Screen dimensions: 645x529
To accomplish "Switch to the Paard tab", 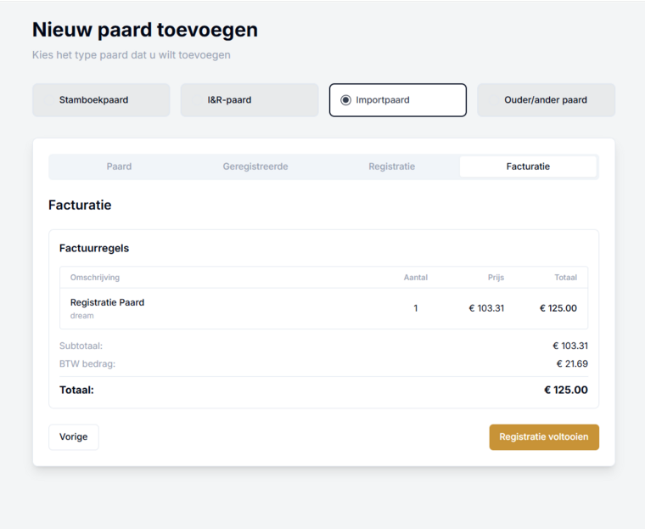I will (119, 166).
